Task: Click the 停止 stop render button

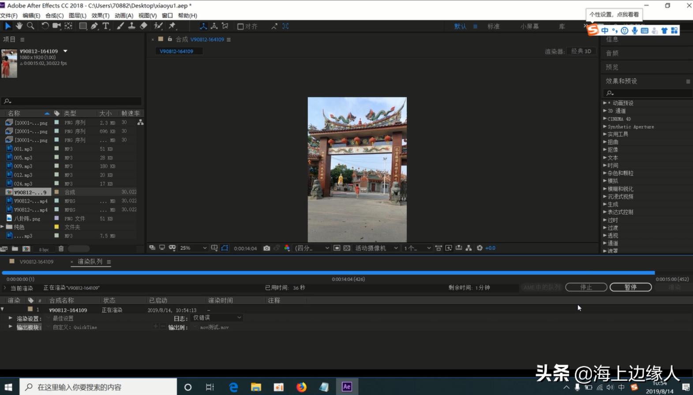Action: pyautogui.click(x=586, y=287)
